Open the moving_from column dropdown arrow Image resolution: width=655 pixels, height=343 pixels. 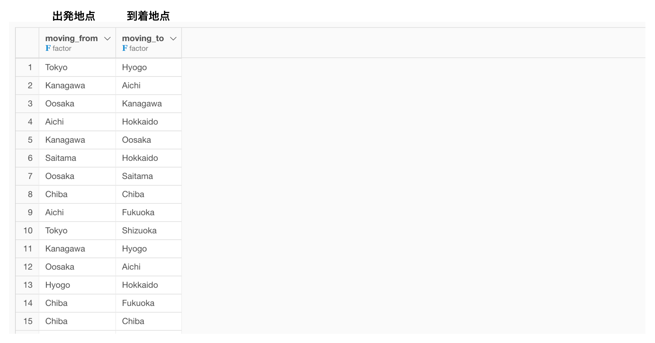(x=107, y=39)
